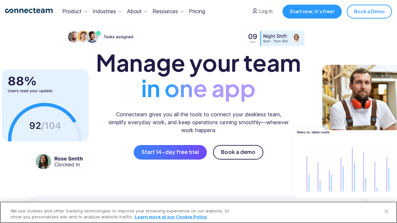The height and width of the screenshot is (223, 397).
Task: Dismiss the cookie banner with X
Action: 386,211
